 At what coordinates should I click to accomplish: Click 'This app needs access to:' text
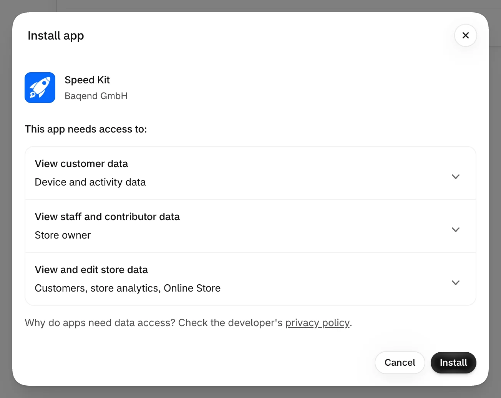tap(86, 129)
